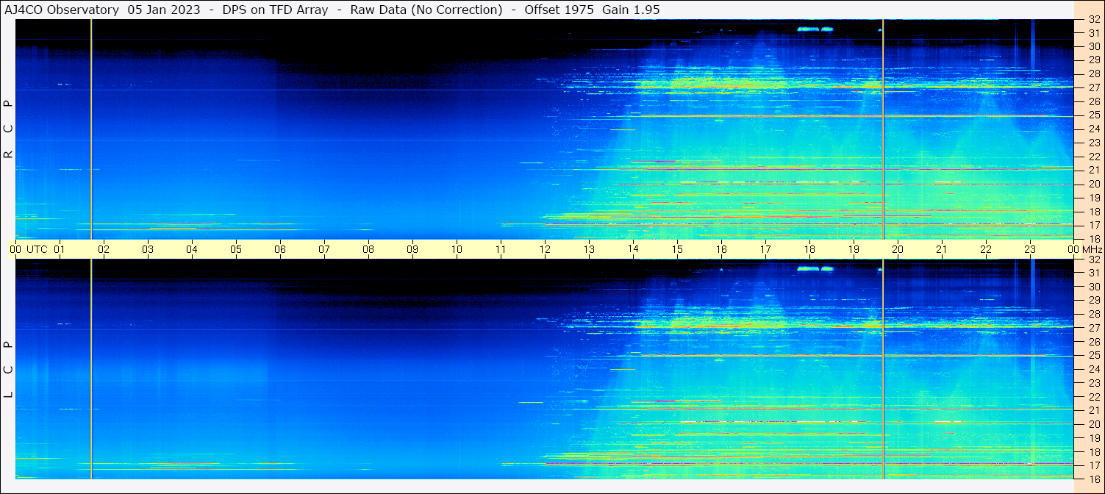Click the 27 MHz tick label in RCP panel

(1094, 87)
